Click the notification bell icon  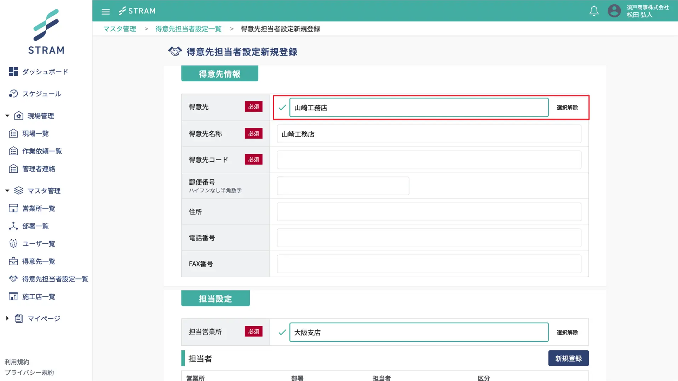click(594, 11)
